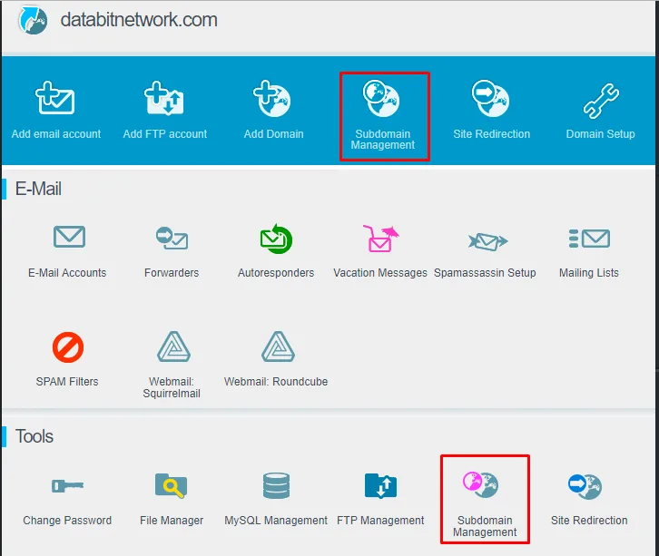Select the Add Domain icon
This screenshot has width=659, height=556.
273,99
